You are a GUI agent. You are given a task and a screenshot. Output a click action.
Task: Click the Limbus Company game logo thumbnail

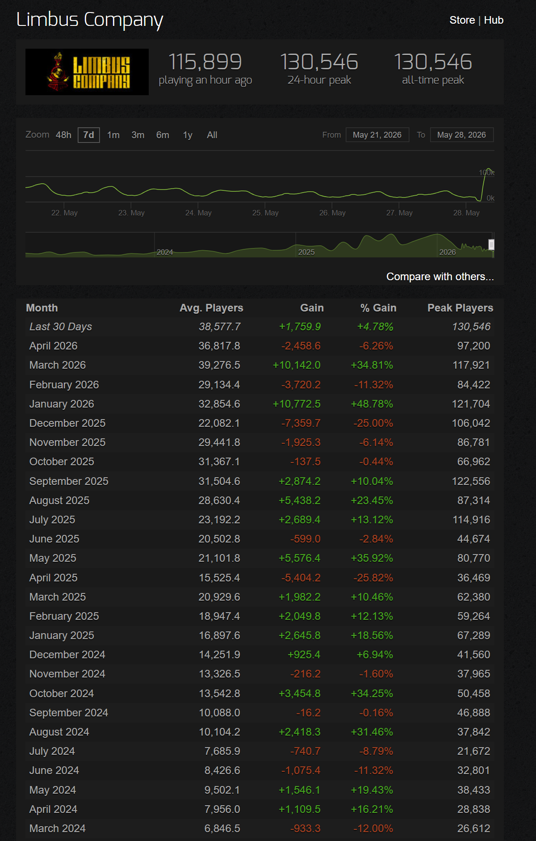[87, 72]
